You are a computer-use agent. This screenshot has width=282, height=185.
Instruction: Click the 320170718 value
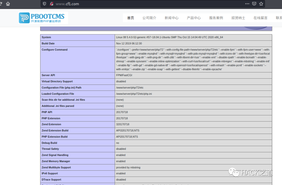click(123, 124)
